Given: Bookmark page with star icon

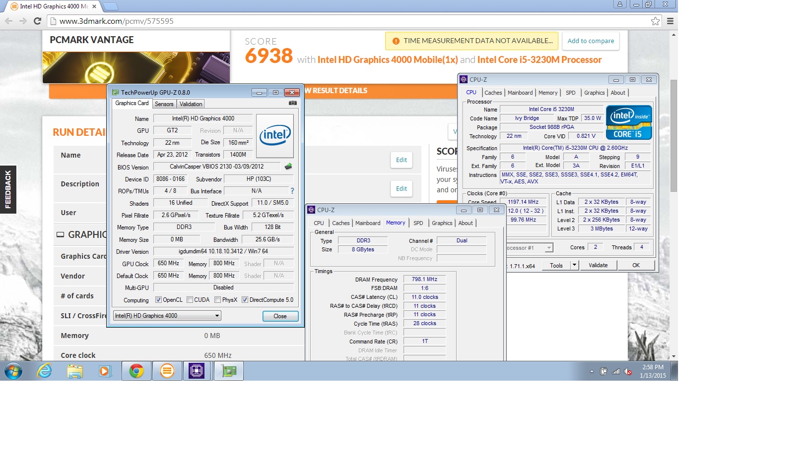Looking at the screenshot, I should [655, 21].
